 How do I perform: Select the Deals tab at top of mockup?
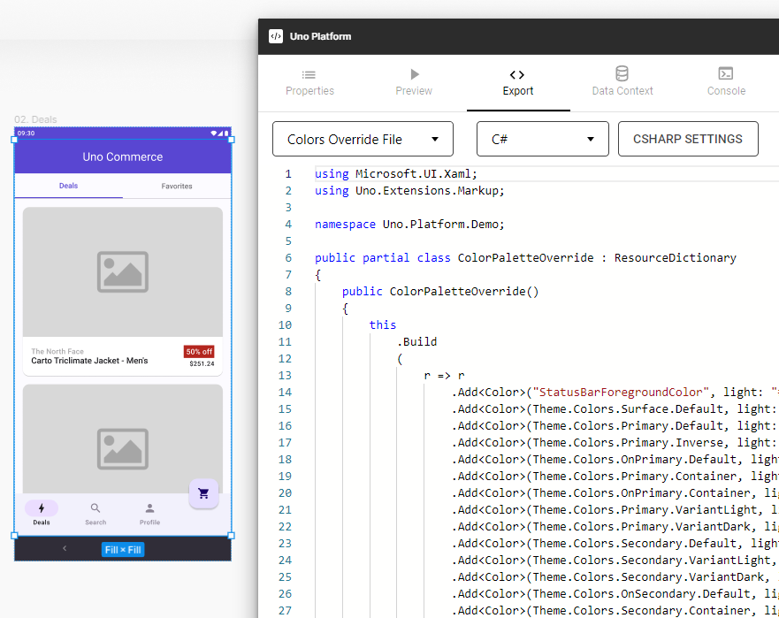68,187
